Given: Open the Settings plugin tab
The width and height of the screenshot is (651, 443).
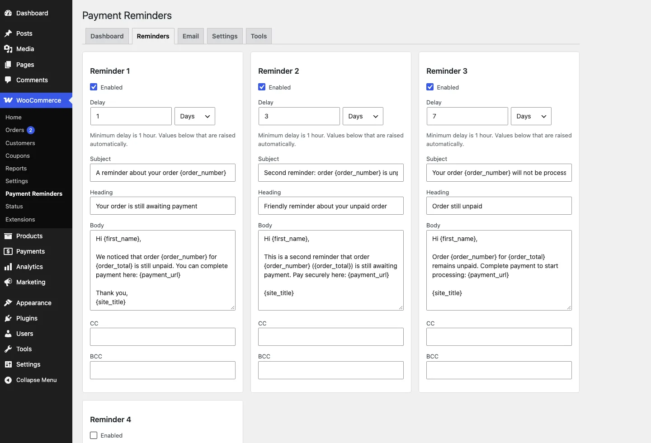Looking at the screenshot, I should coord(225,36).
